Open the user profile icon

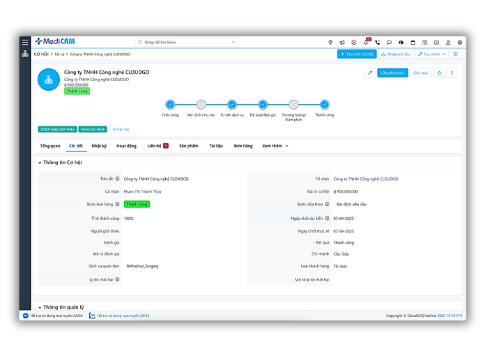pos(448,43)
